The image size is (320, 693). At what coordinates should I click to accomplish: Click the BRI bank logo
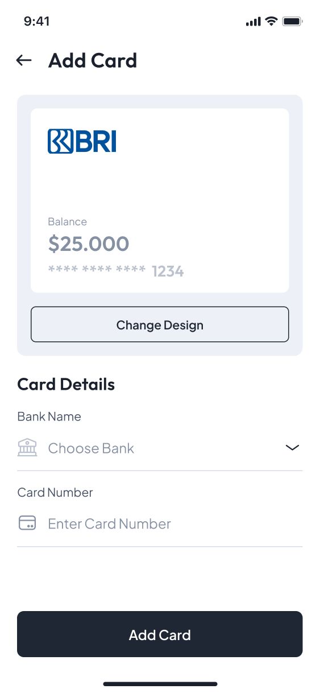point(82,141)
